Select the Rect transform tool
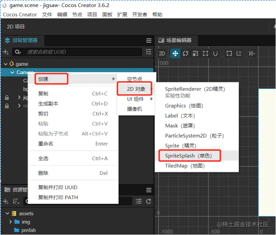This screenshot has height=235, width=276. pos(205,53)
